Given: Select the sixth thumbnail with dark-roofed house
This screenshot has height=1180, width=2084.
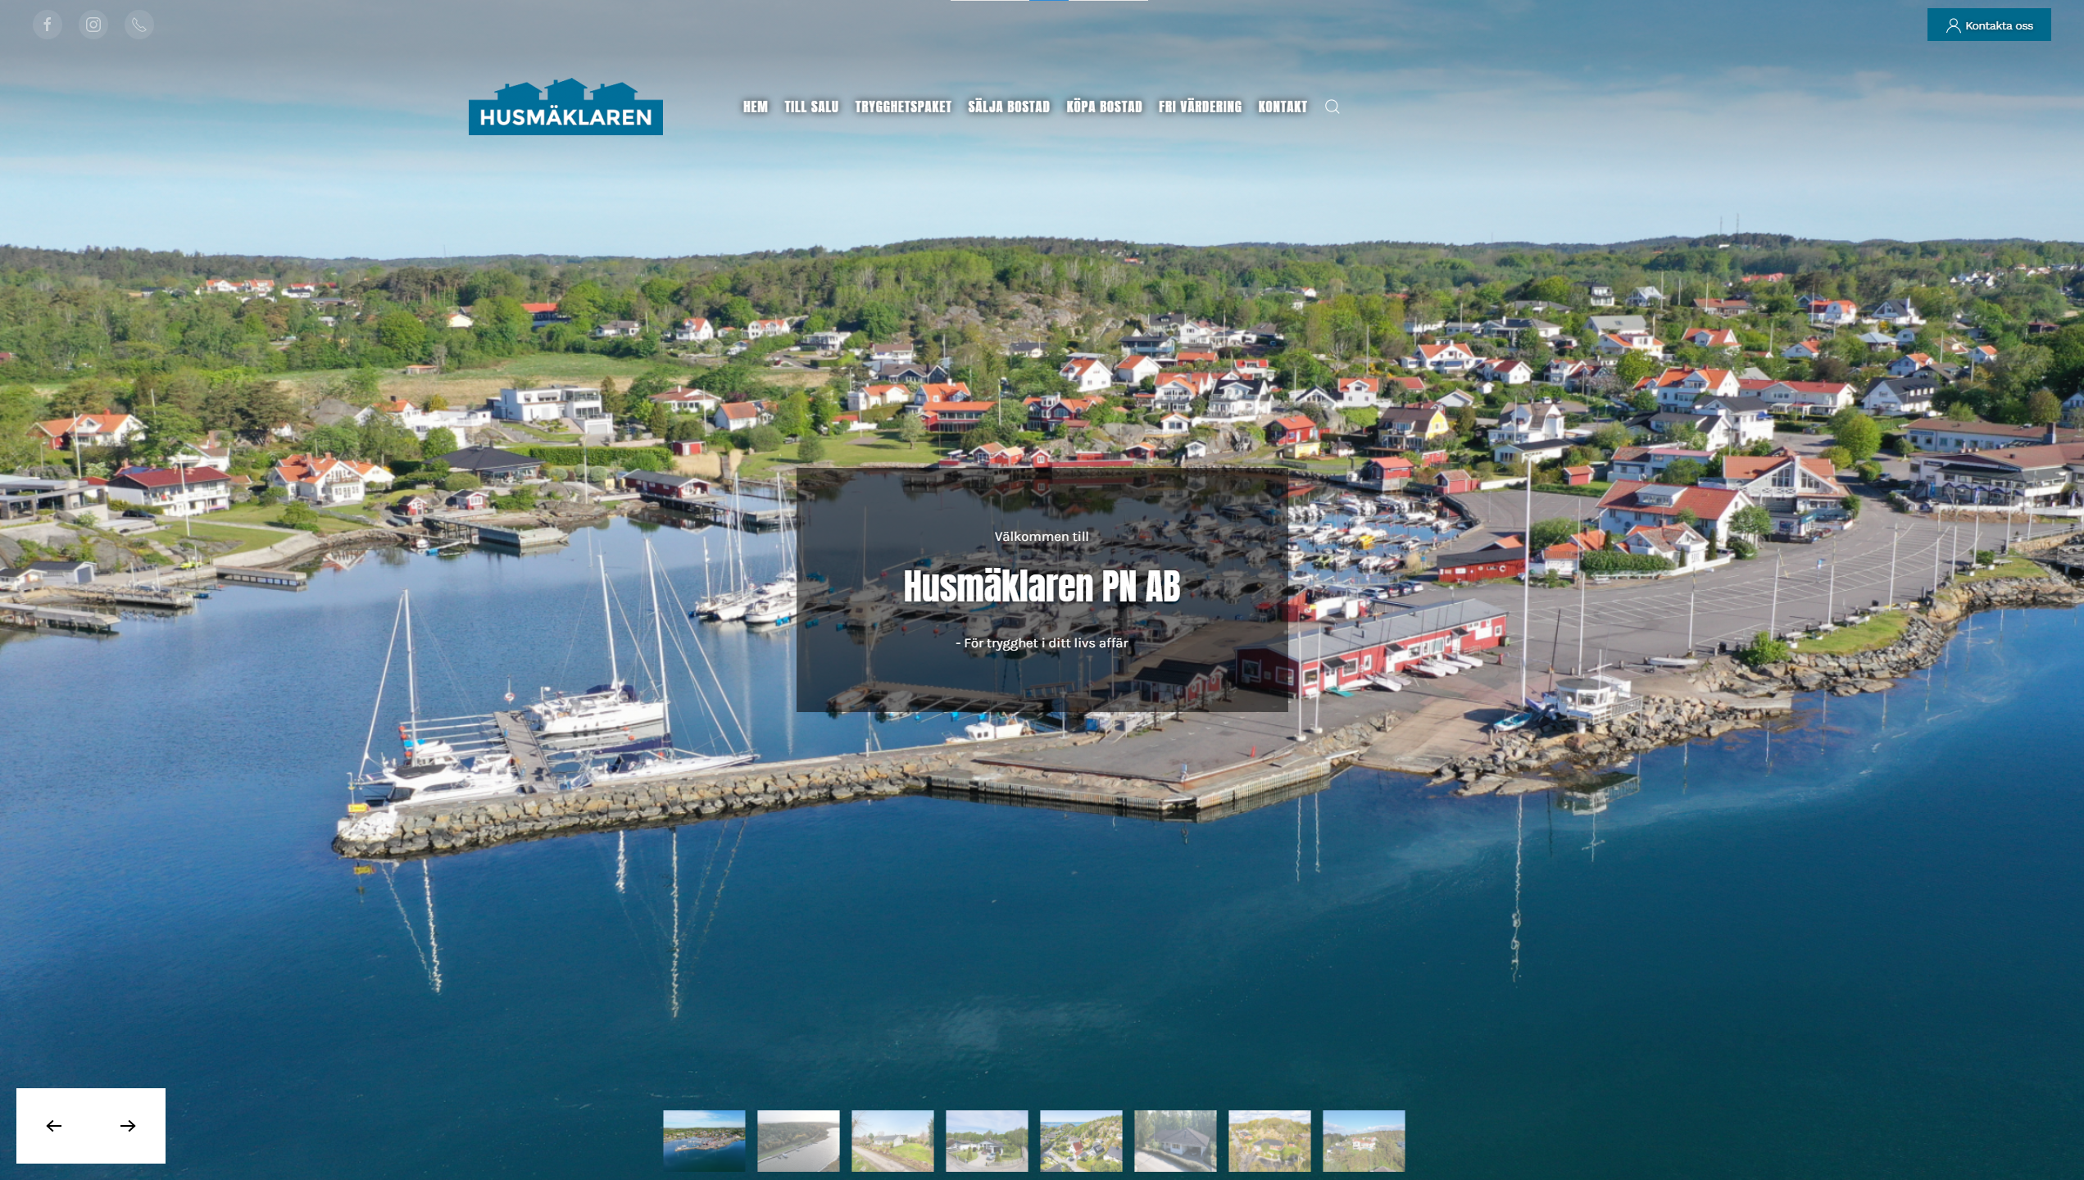Looking at the screenshot, I should (x=1175, y=1141).
